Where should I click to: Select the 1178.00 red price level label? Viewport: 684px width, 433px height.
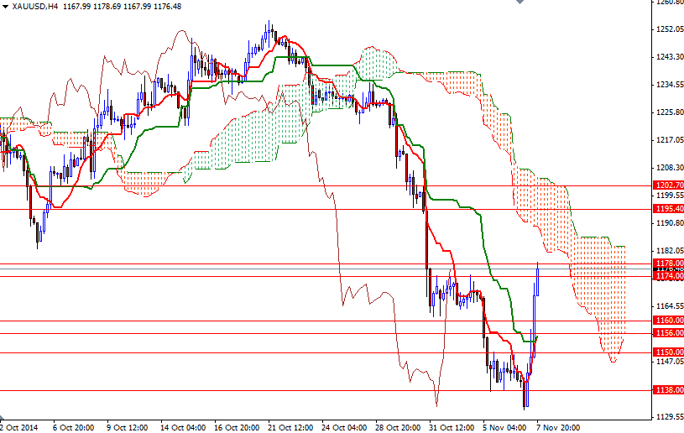pos(668,263)
